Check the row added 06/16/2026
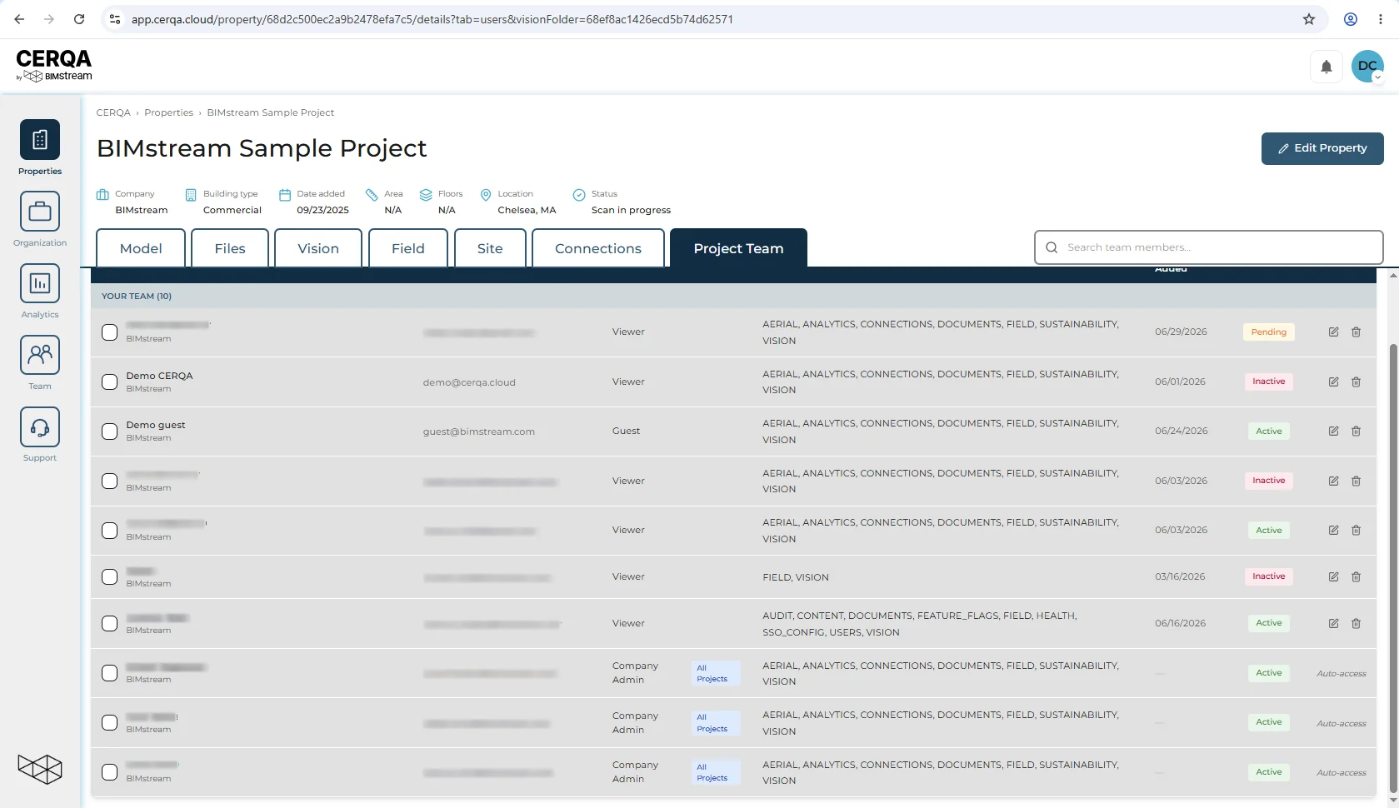 (x=109, y=623)
